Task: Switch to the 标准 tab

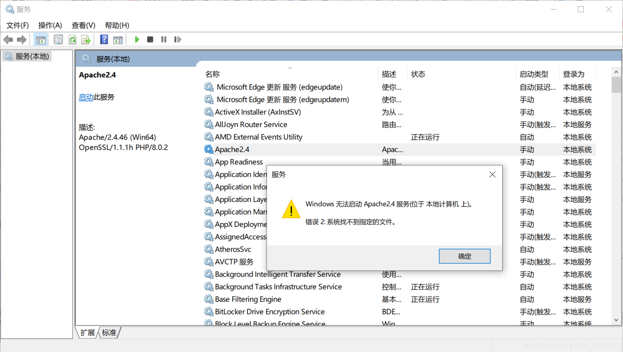Action: pos(109,333)
